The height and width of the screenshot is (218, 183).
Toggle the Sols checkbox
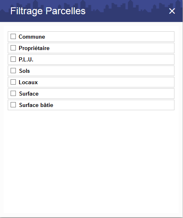click(13, 71)
